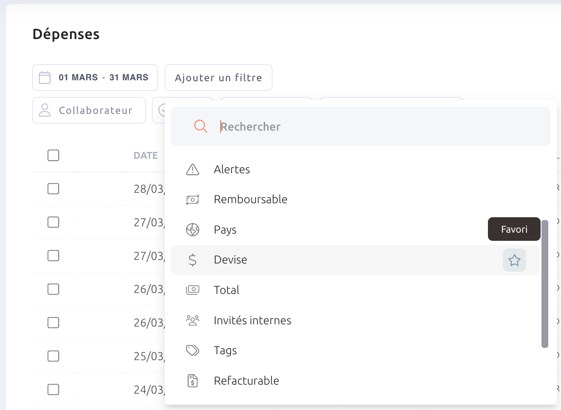
Task: Select the Refacturable filter option
Action: tap(355, 381)
